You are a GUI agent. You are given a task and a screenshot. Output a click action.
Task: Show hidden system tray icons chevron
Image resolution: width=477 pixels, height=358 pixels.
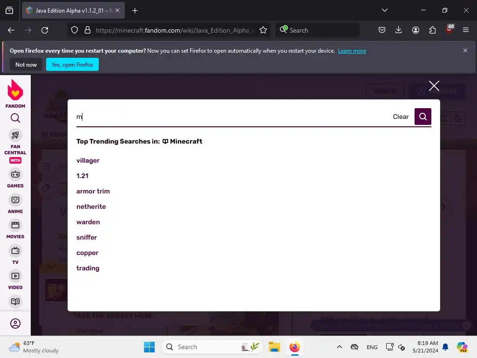click(x=340, y=347)
